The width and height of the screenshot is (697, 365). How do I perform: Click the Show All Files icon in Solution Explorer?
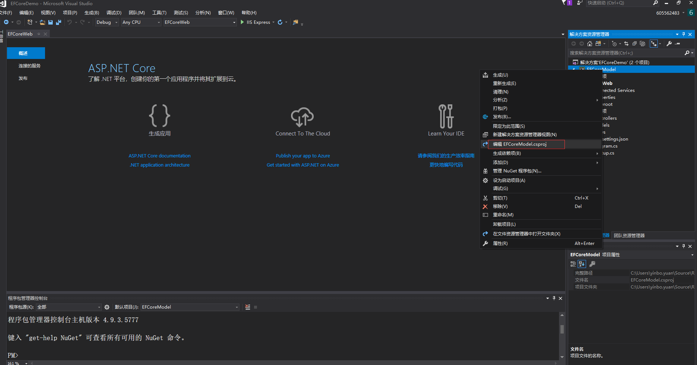tap(642, 44)
